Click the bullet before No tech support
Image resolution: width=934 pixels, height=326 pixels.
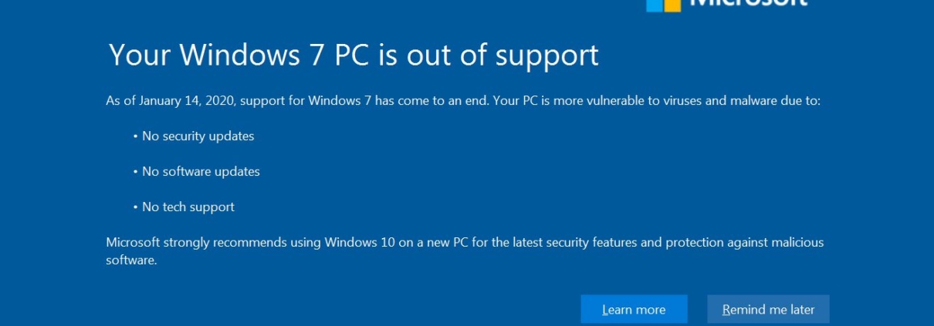coord(136,207)
